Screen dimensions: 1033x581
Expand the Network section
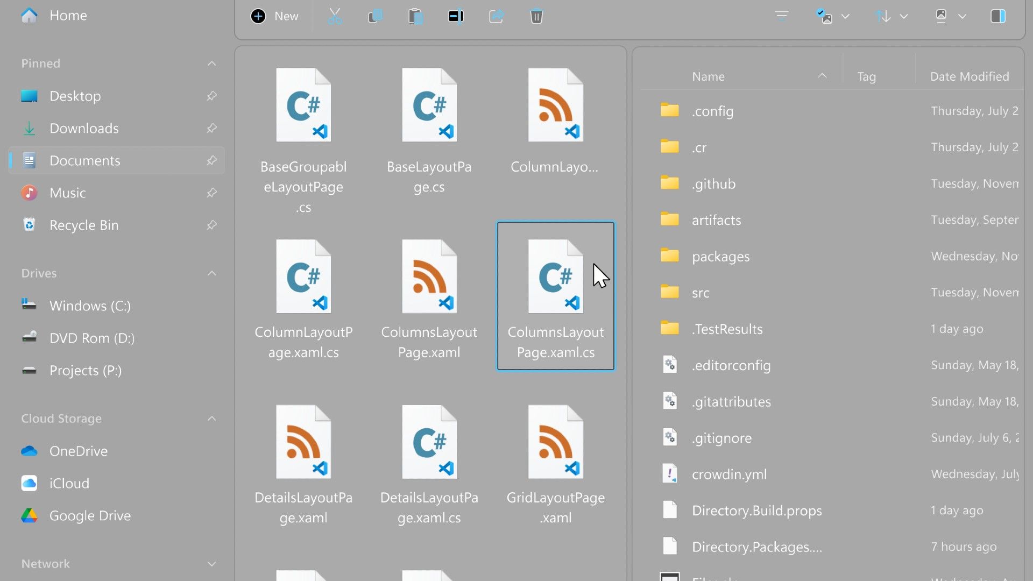(x=212, y=564)
